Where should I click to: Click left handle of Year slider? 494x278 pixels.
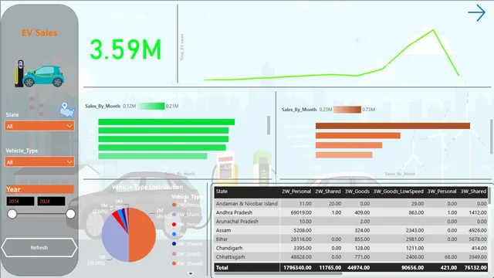pos(12,214)
